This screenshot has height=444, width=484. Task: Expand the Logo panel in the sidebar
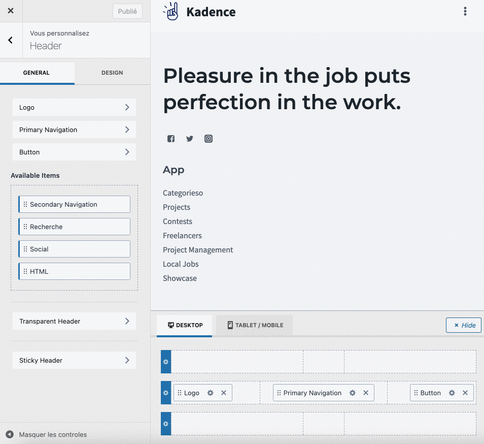click(74, 107)
